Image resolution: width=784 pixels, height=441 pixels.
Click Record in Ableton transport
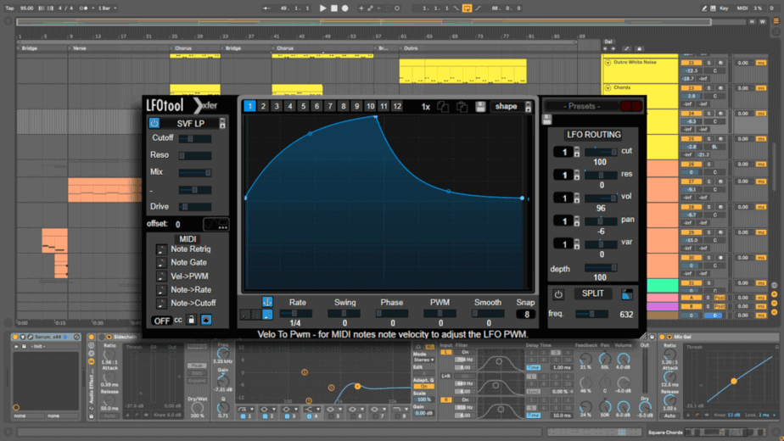click(x=345, y=8)
